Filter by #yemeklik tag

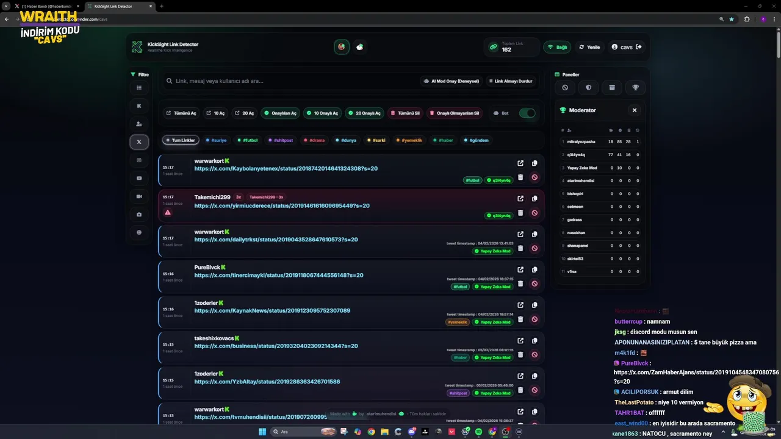click(x=409, y=140)
